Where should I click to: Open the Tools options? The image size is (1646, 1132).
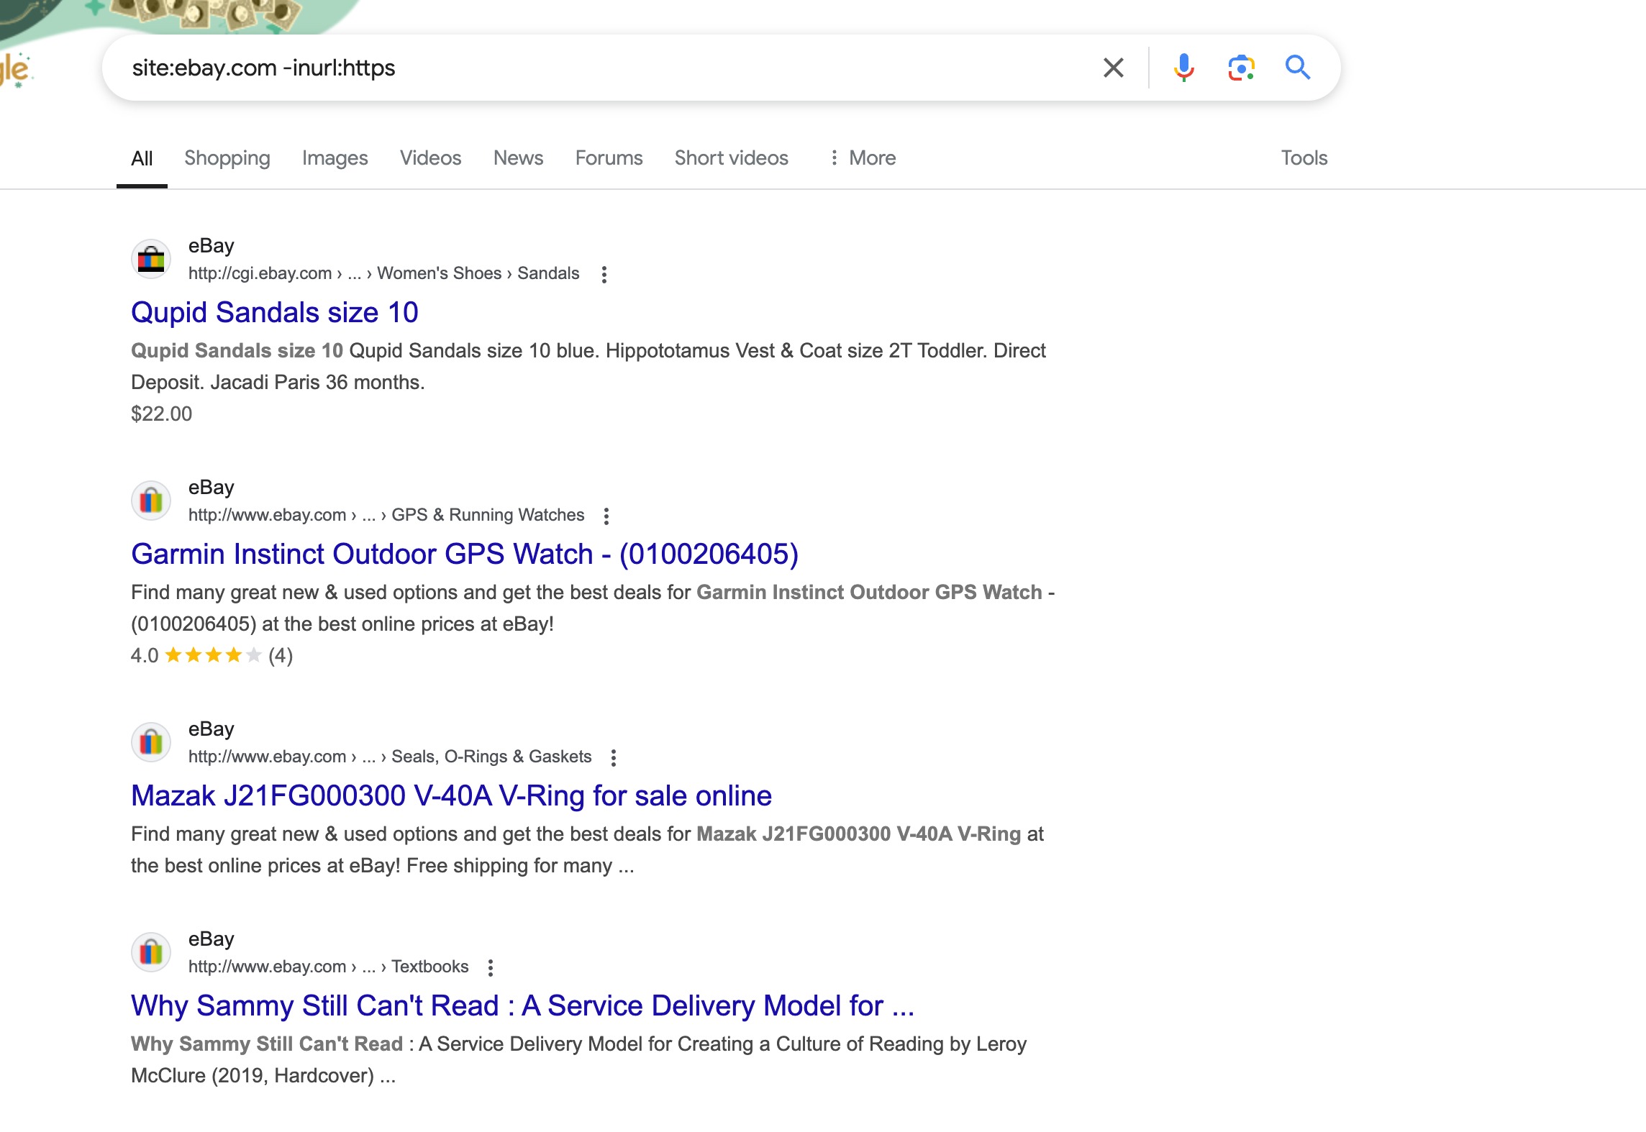point(1304,158)
